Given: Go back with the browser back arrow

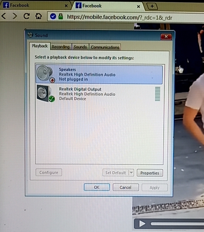Looking at the screenshot, I should tap(4, 16).
